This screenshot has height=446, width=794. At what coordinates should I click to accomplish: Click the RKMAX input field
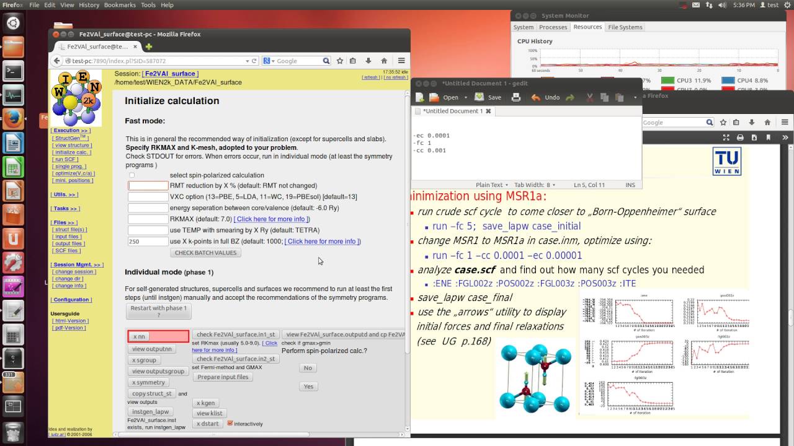(148, 219)
